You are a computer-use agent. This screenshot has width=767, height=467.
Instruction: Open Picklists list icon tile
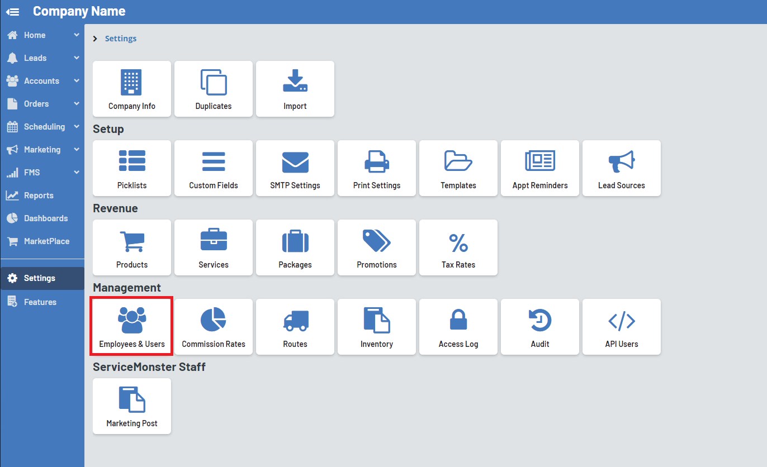(x=131, y=161)
